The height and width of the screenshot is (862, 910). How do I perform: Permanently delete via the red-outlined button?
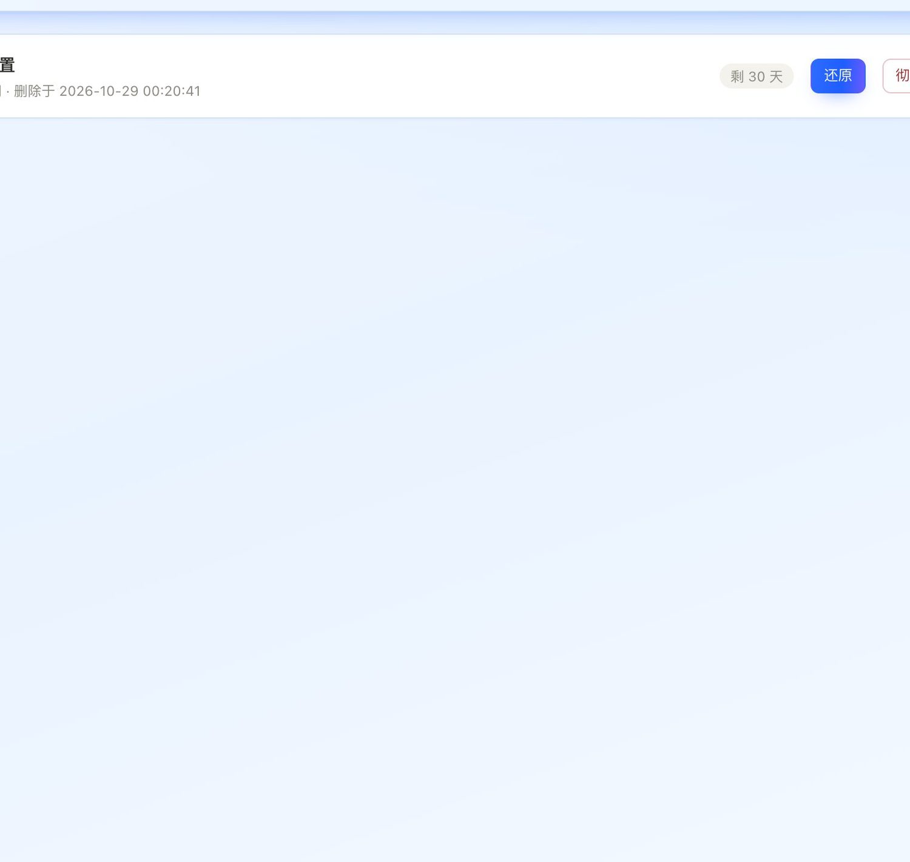(897, 76)
